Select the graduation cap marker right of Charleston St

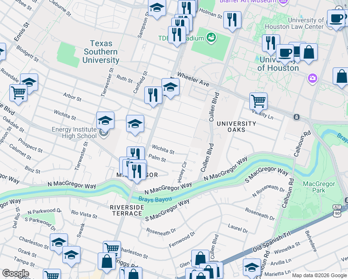(x=59, y=243)
